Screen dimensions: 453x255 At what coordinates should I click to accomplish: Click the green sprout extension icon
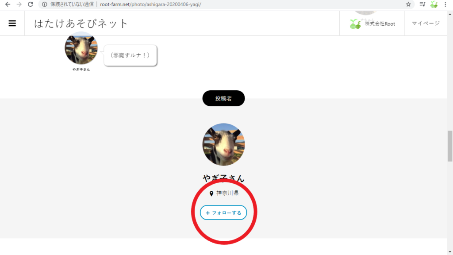pos(434,4)
